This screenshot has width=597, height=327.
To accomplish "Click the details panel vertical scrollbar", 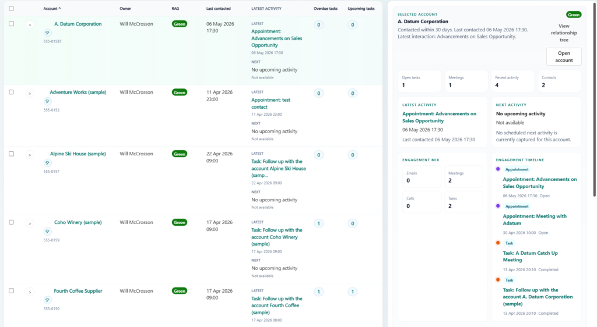I will point(594,101).
